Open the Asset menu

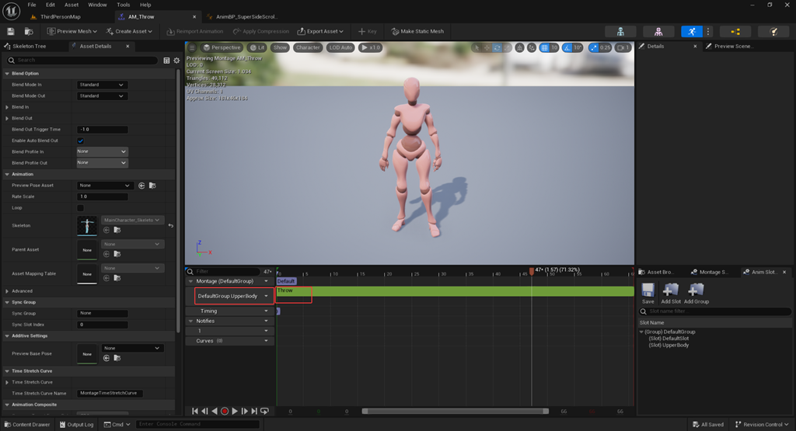click(72, 5)
